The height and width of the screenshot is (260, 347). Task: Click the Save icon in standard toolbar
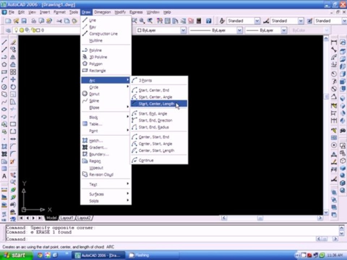[x=24, y=21]
